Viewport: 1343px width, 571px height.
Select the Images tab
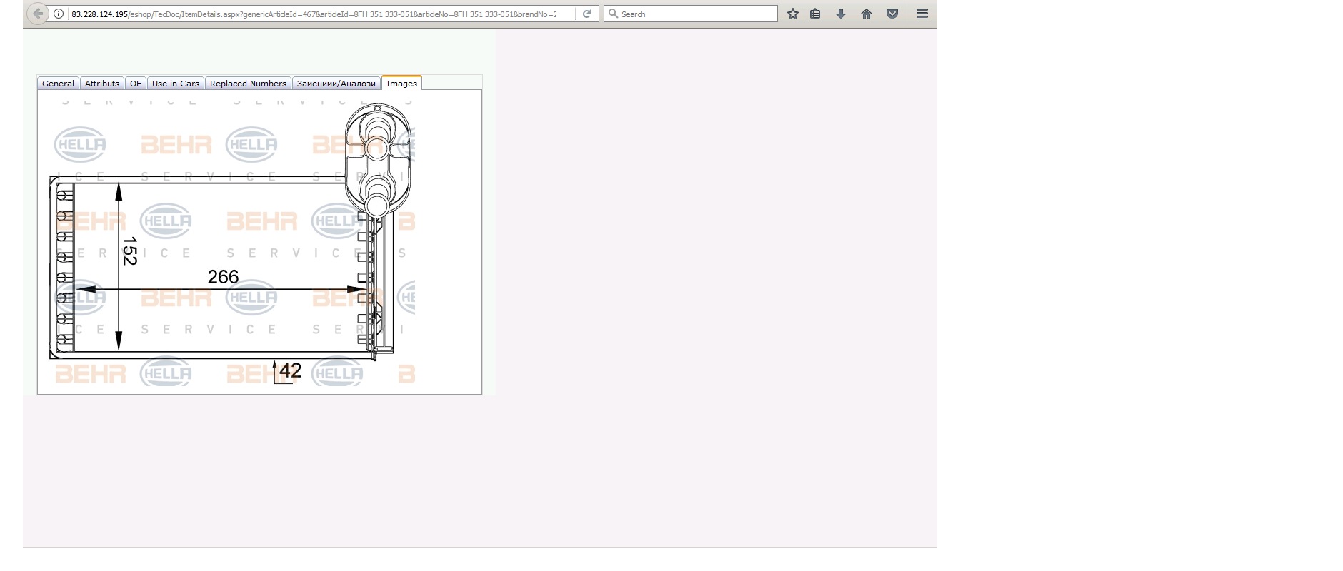401,84
